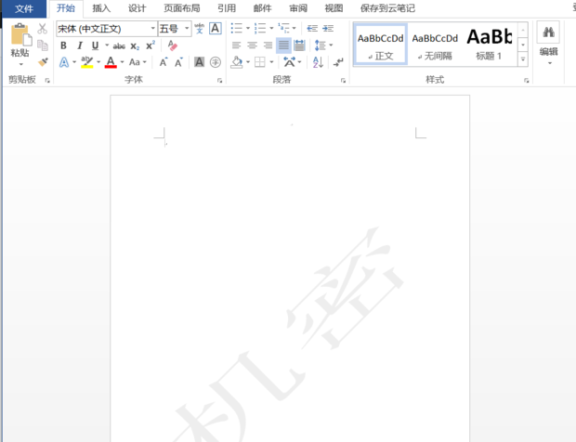This screenshot has height=442, width=576.
Task: Apply yellow text highlight color
Action: click(x=87, y=62)
